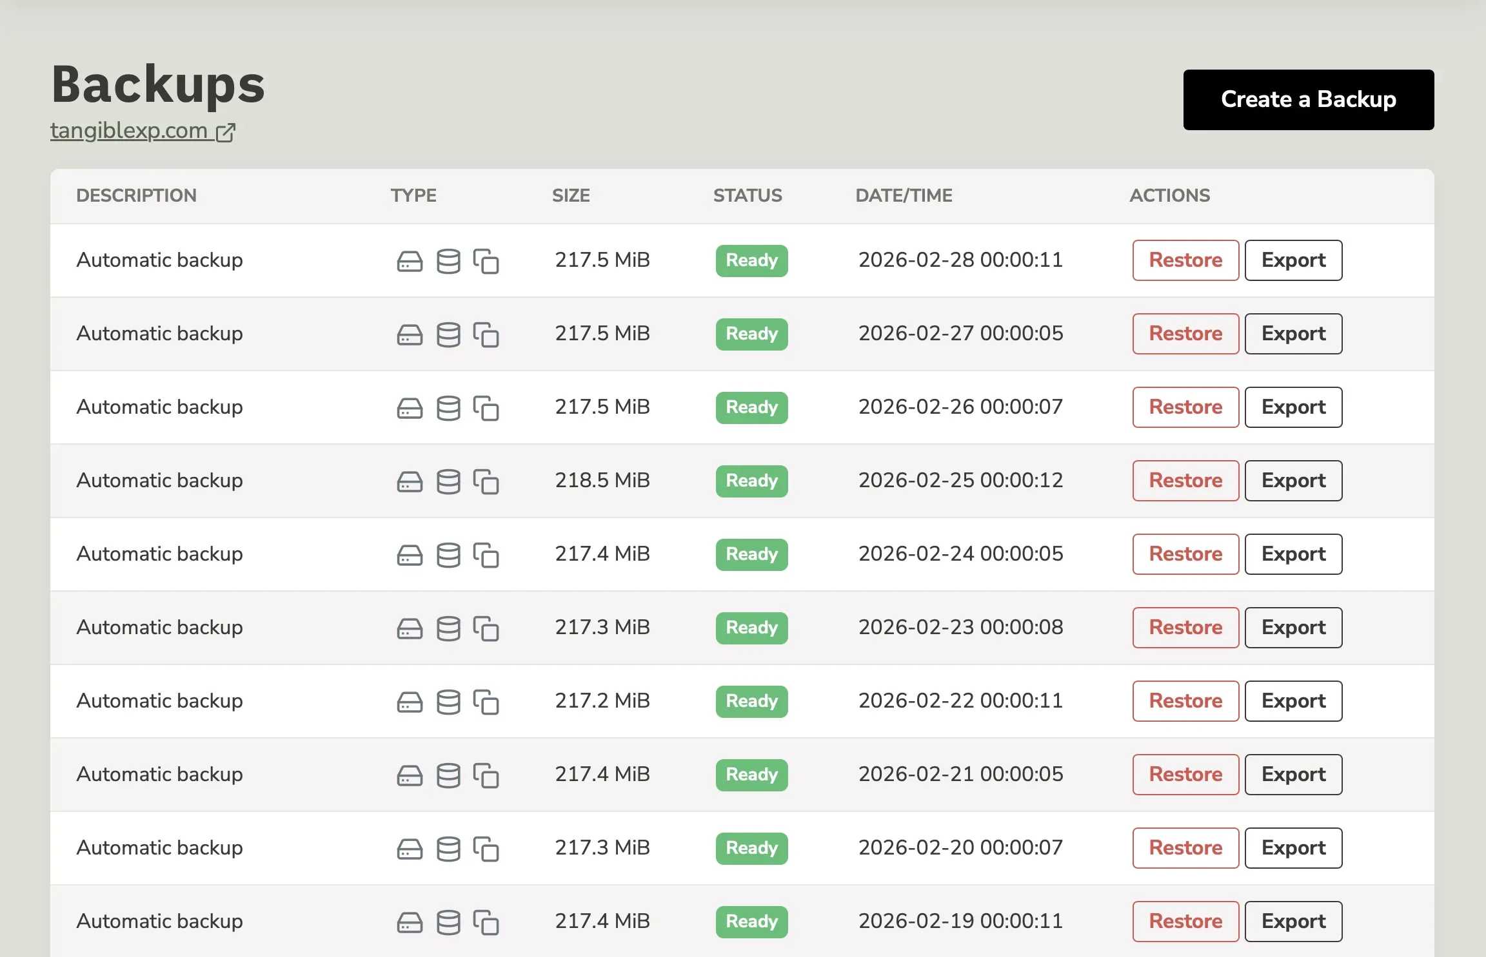Click the Ready status badge on the 2026-02-28 backup
The image size is (1486, 957).
(751, 260)
